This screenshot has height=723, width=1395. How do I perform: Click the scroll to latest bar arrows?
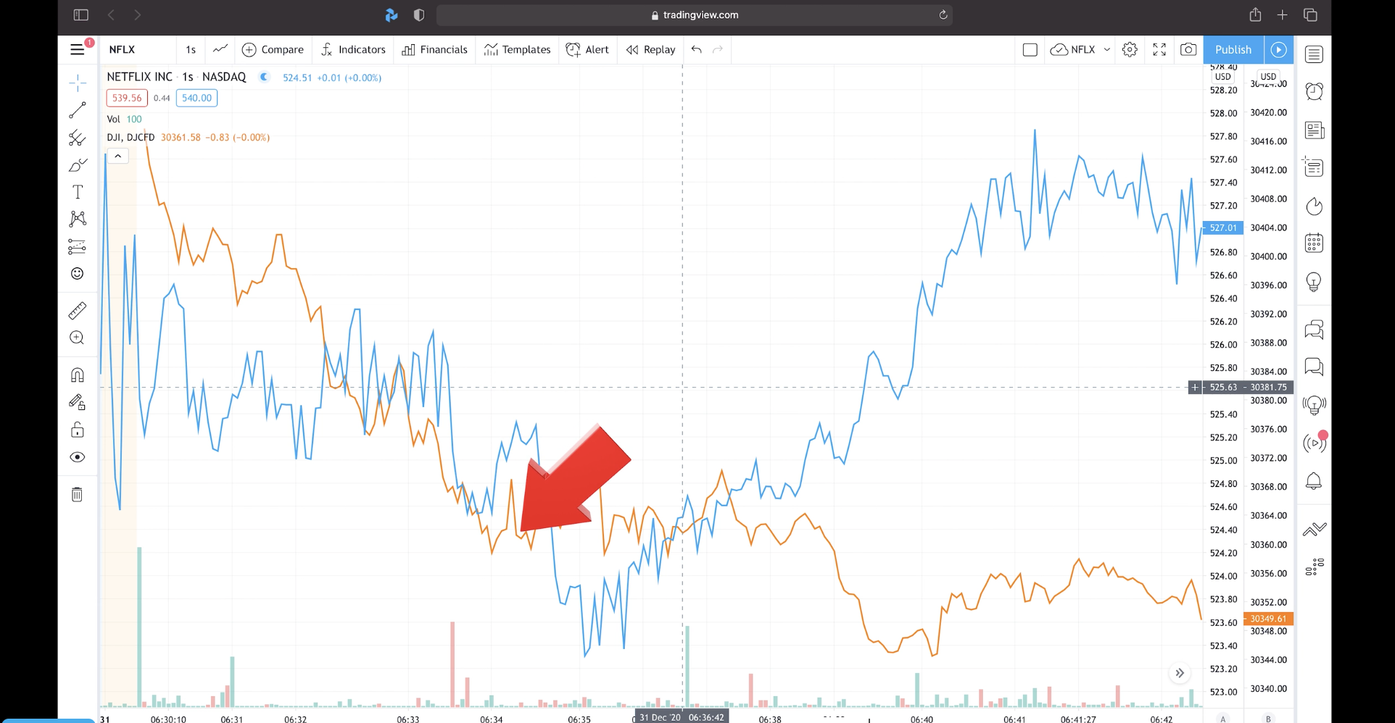[1180, 673]
